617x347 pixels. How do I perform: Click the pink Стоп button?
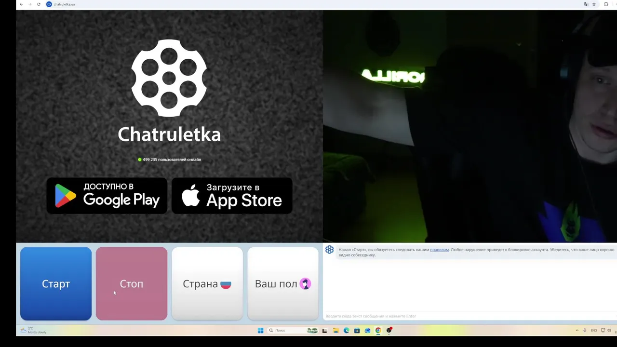(132, 284)
